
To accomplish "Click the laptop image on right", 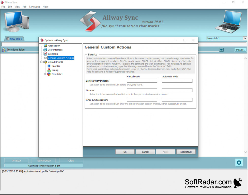I will [x=228, y=22].
